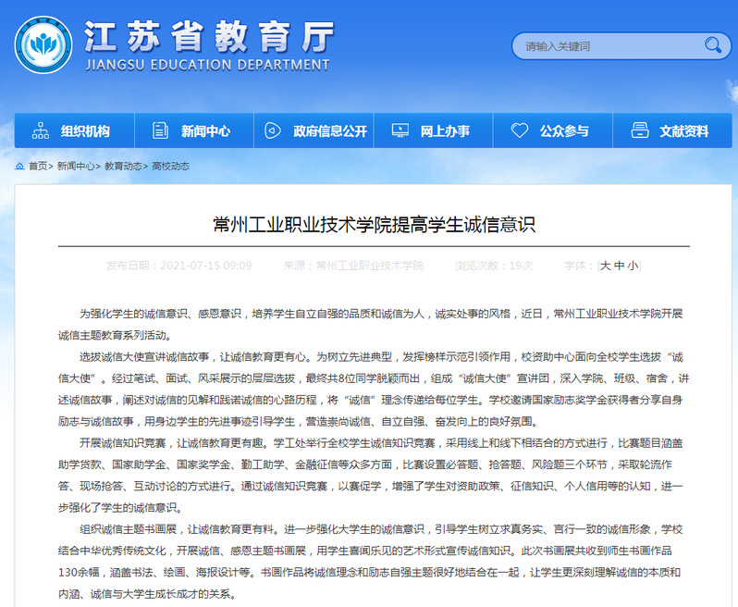Go to 首页 in the breadcrumb
This screenshot has height=607, width=738.
tap(37, 167)
